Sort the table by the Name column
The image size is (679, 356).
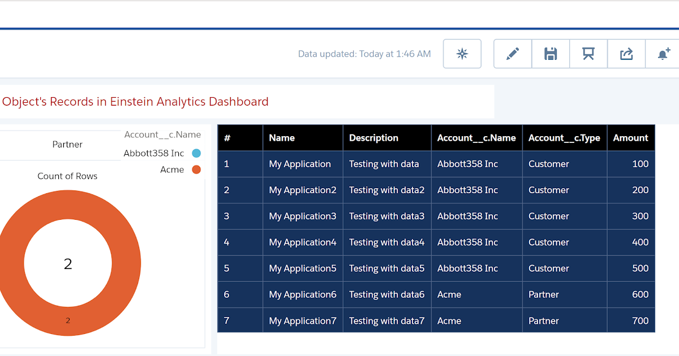(282, 137)
